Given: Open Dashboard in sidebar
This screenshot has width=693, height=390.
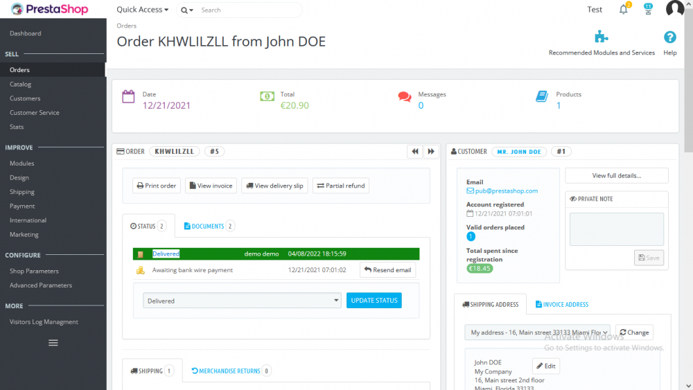Looking at the screenshot, I should [x=25, y=33].
